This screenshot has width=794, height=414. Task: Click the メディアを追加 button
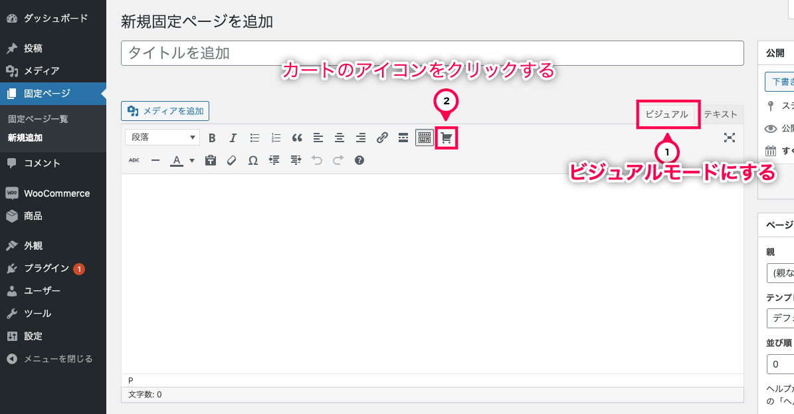click(x=165, y=111)
